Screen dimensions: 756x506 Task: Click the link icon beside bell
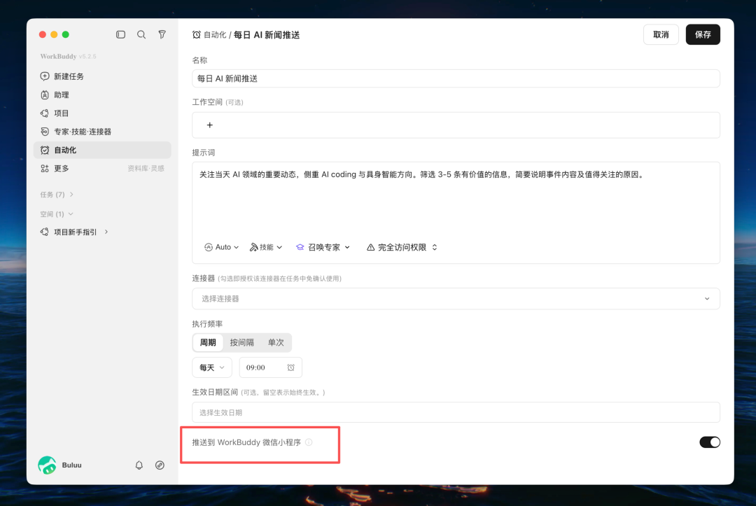(160, 465)
